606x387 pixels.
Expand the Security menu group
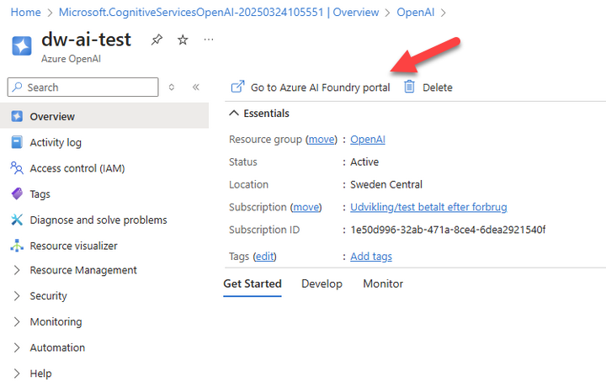(x=48, y=296)
